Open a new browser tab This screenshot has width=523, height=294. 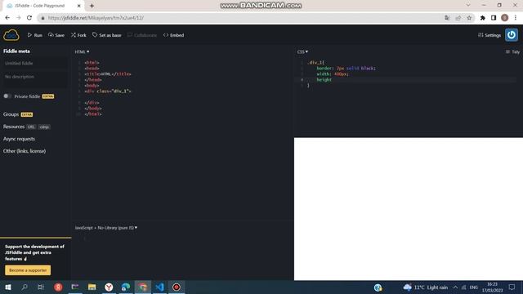(92, 6)
